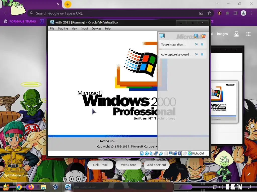257x192 pixels.
Task: Click the shared folders status icon
Action: pos(166,153)
